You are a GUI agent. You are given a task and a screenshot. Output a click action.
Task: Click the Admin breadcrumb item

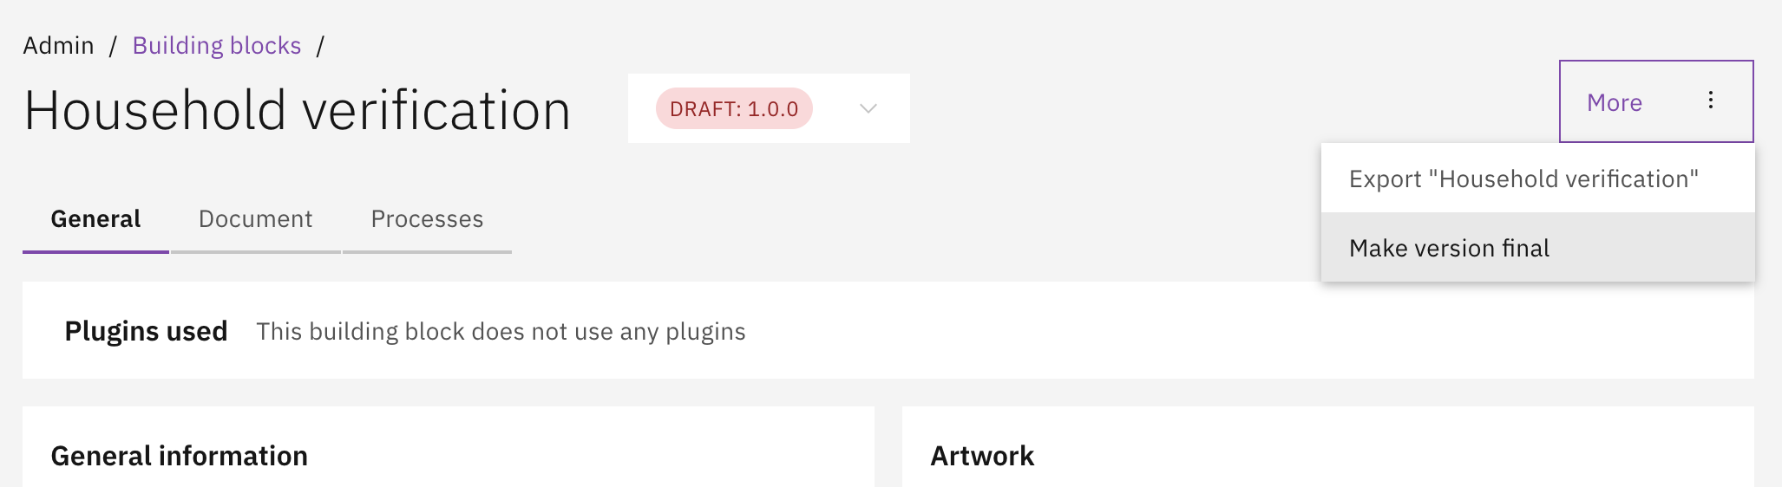[x=58, y=45]
